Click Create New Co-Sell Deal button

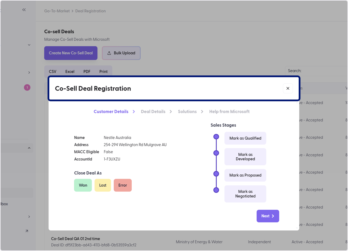71,53
